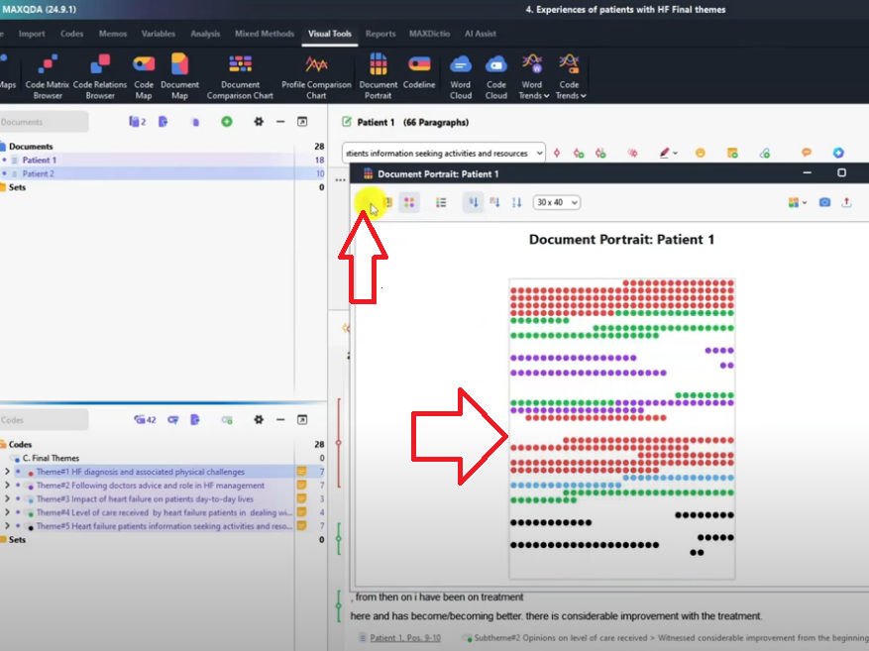Click the Documents search field
Image resolution: width=869 pixels, height=651 pixels.
[44, 122]
